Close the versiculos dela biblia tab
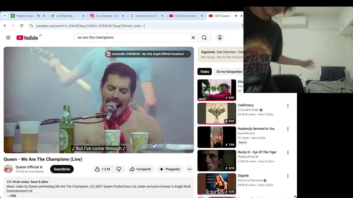 click(162, 16)
